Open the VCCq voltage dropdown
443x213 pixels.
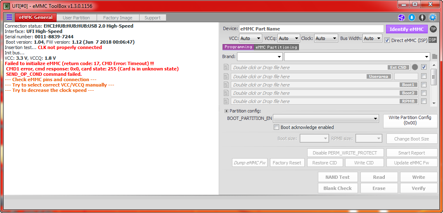[x=289, y=38]
